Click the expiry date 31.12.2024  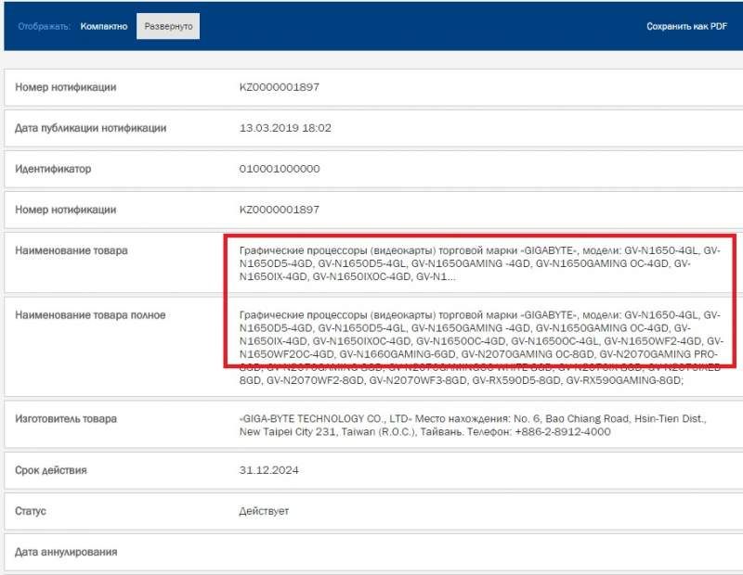(x=268, y=470)
